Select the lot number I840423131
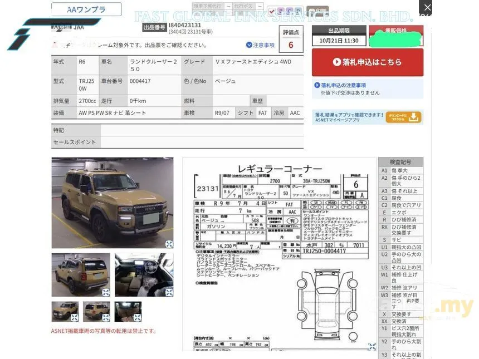The width and height of the screenshot is (479, 359). 185,25
